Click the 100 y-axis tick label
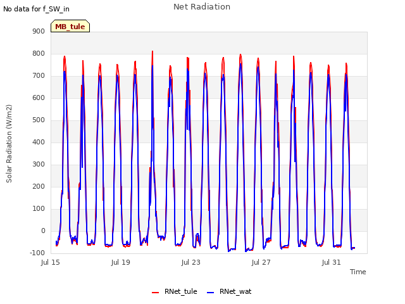The image size is (405, 304). tap(39, 208)
